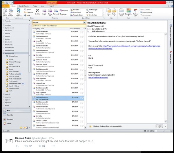Click the Reply All icon
The image size is (174, 153).
coord(50,11)
